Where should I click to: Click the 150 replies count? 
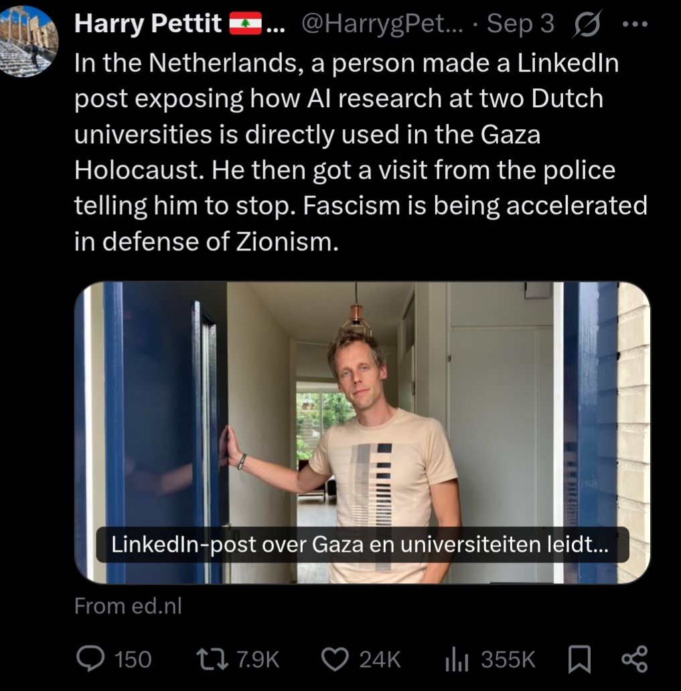tap(133, 660)
